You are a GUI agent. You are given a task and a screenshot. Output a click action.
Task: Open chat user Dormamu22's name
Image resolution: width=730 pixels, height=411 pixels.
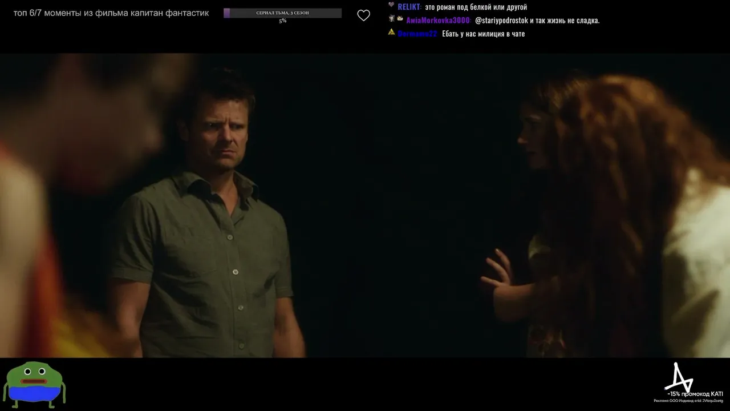(417, 34)
